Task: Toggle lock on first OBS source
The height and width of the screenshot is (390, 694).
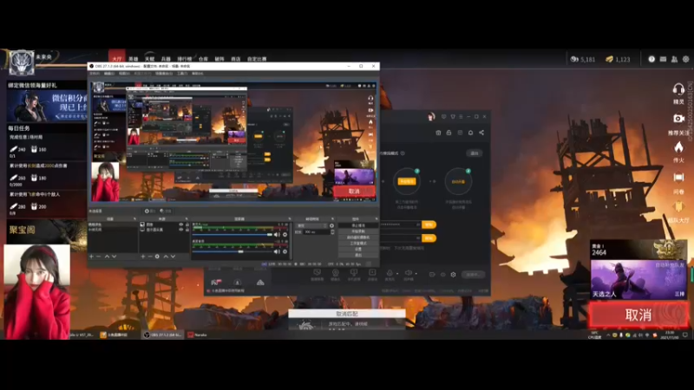Action: pos(187,224)
